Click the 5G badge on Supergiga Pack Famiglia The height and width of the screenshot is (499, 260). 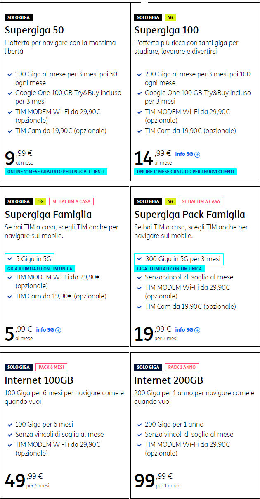pos(170,201)
